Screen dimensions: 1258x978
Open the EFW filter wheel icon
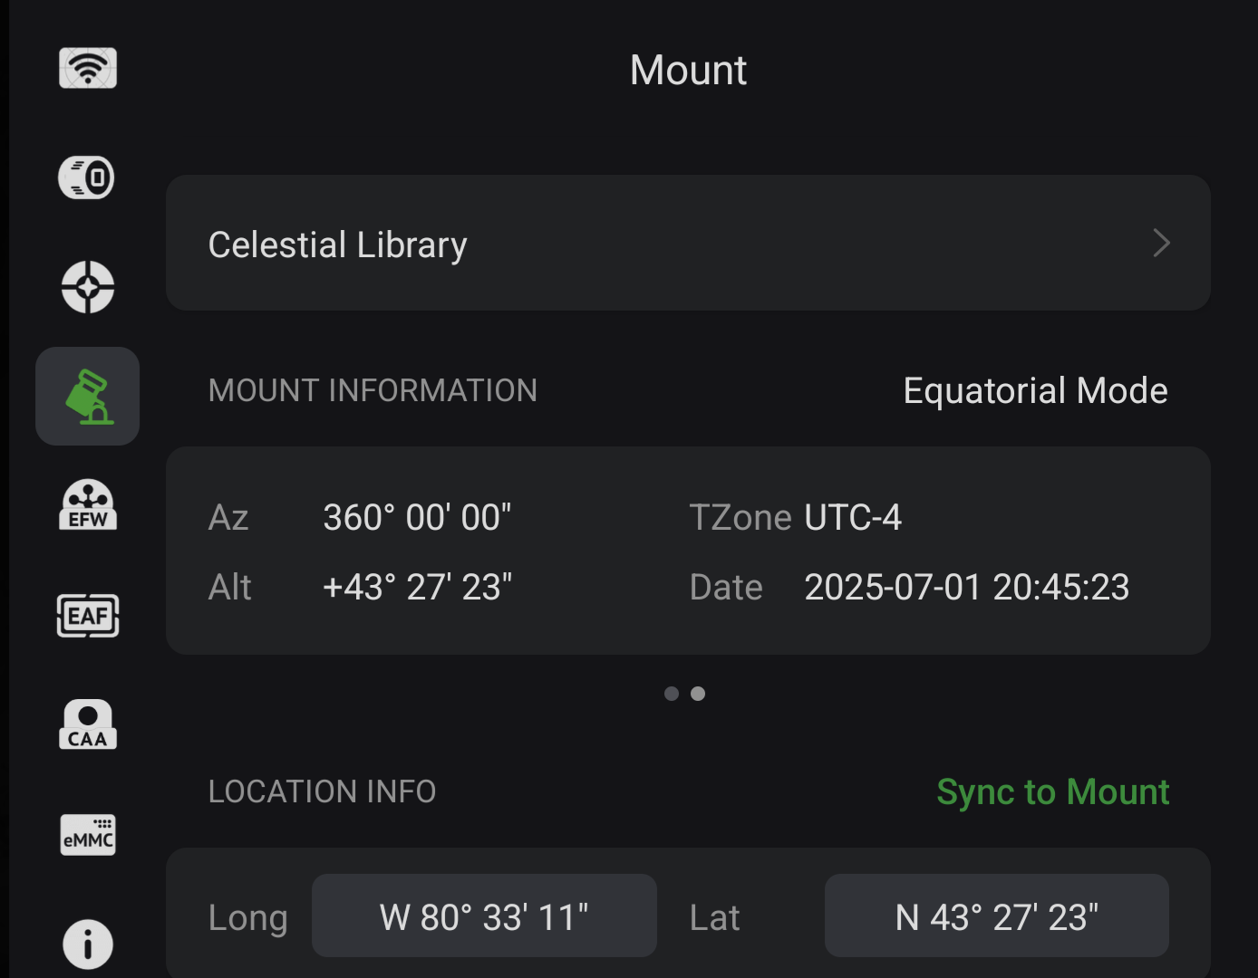(x=88, y=505)
